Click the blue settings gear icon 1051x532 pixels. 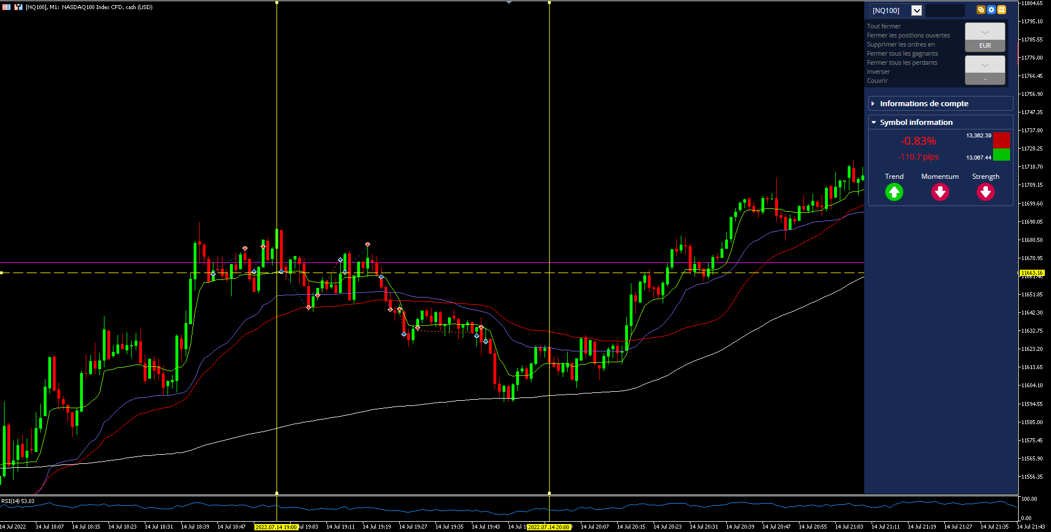click(991, 10)
